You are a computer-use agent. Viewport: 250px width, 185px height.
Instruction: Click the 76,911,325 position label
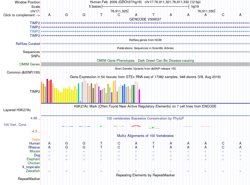[119, 11]
